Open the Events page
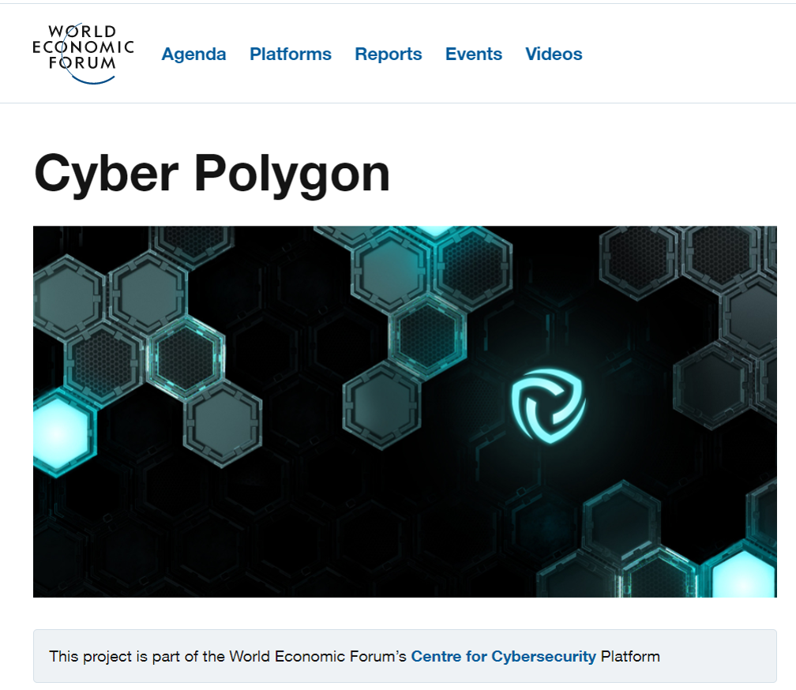This screenshot has width=796, height=690. tap(474, 54)
